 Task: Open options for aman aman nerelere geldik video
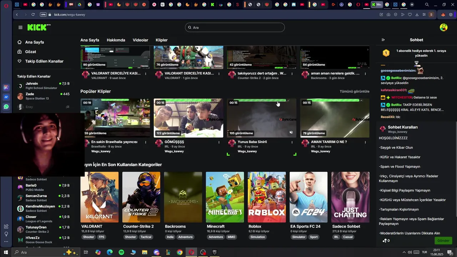(365, 74)
